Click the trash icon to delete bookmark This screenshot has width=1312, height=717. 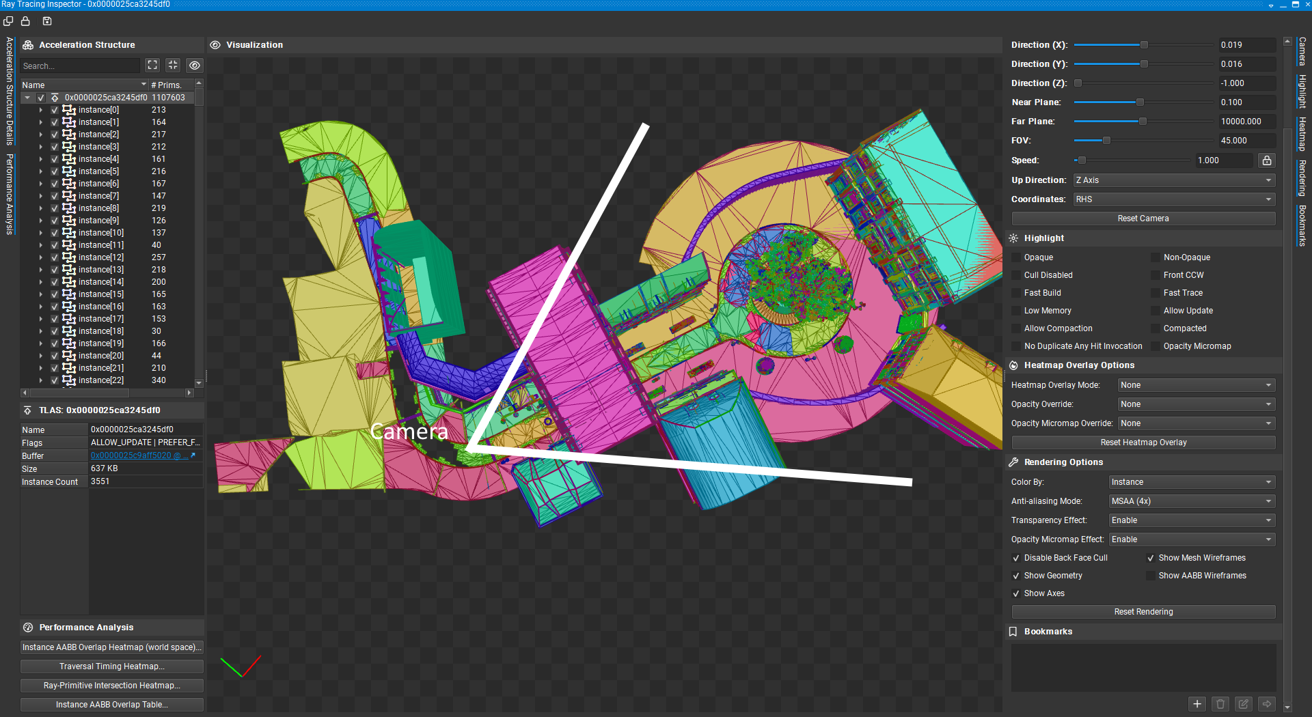pyautogui.click(x=1220, y=703)
